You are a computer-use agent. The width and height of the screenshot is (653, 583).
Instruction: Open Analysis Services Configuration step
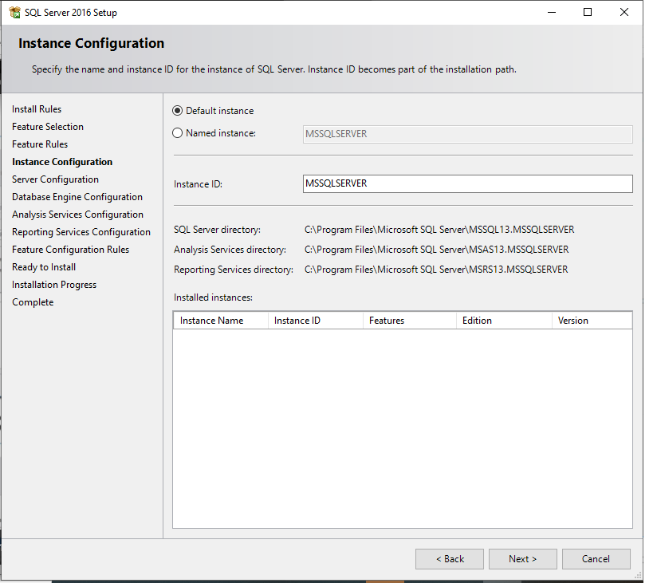point(78,215)
